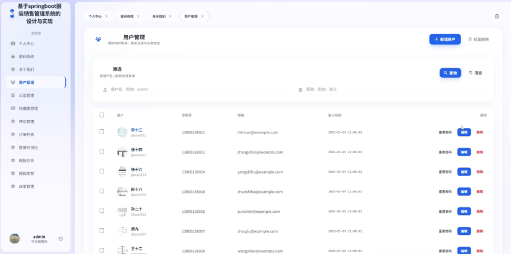The width and height of the screenshot is (511, 254).
Task: Click the 批量删除 button
Action: click(478, 39)
